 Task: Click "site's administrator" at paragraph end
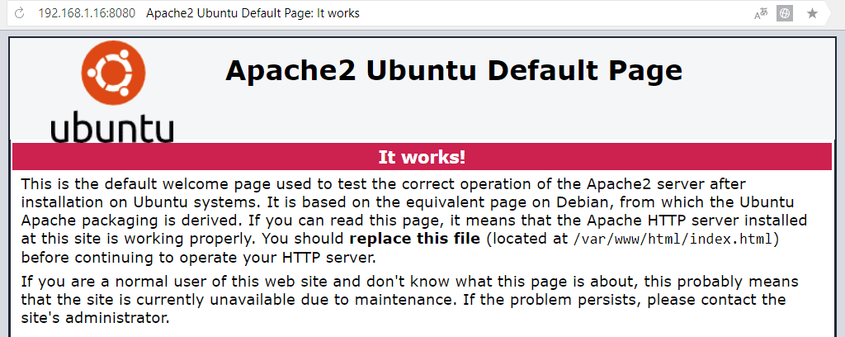tap(95, 317)
